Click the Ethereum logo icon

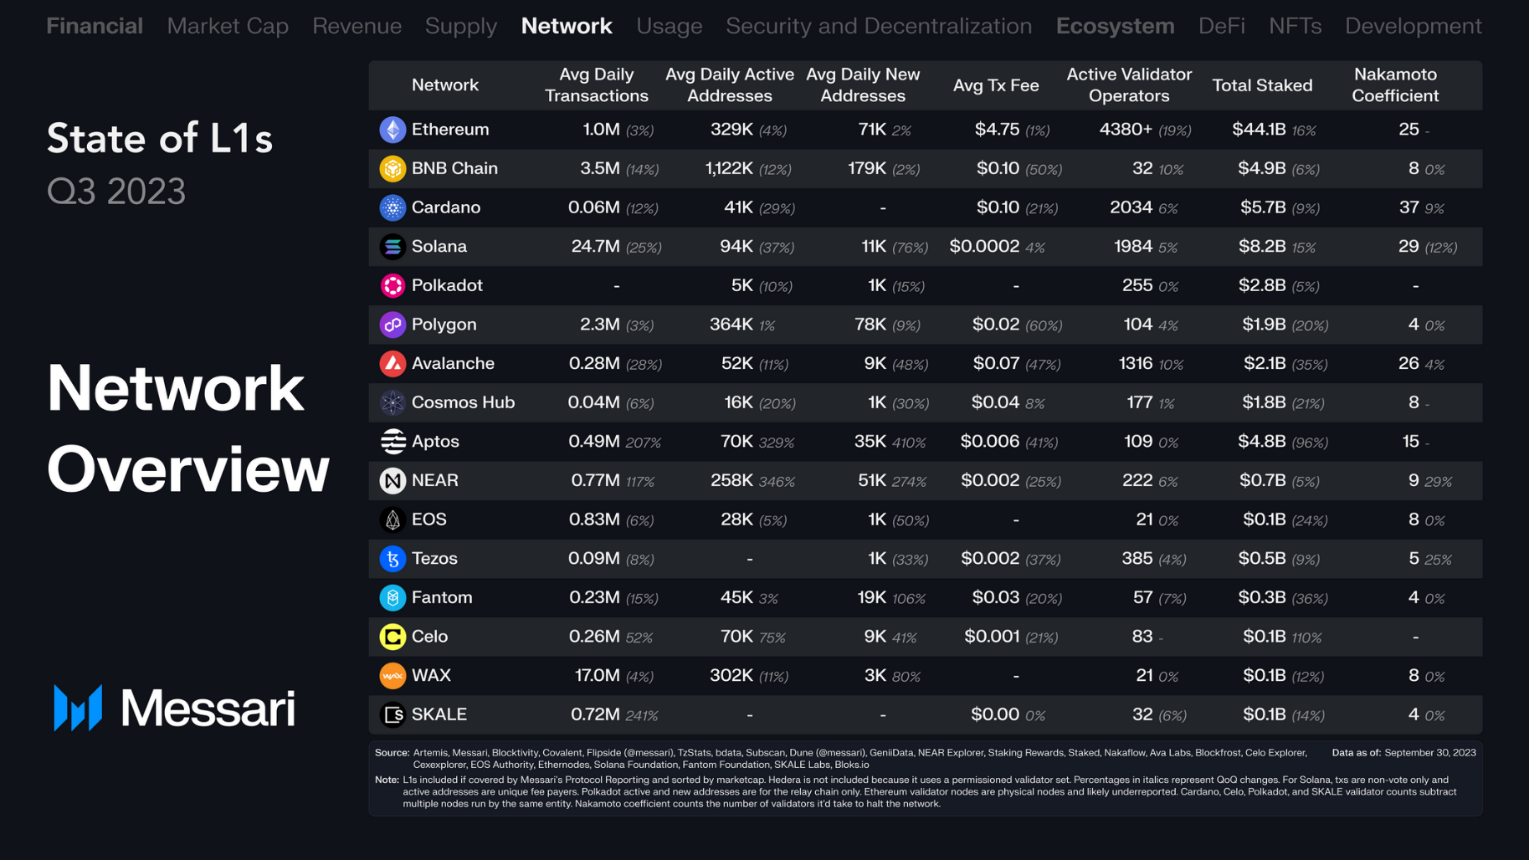coord(393,130)
